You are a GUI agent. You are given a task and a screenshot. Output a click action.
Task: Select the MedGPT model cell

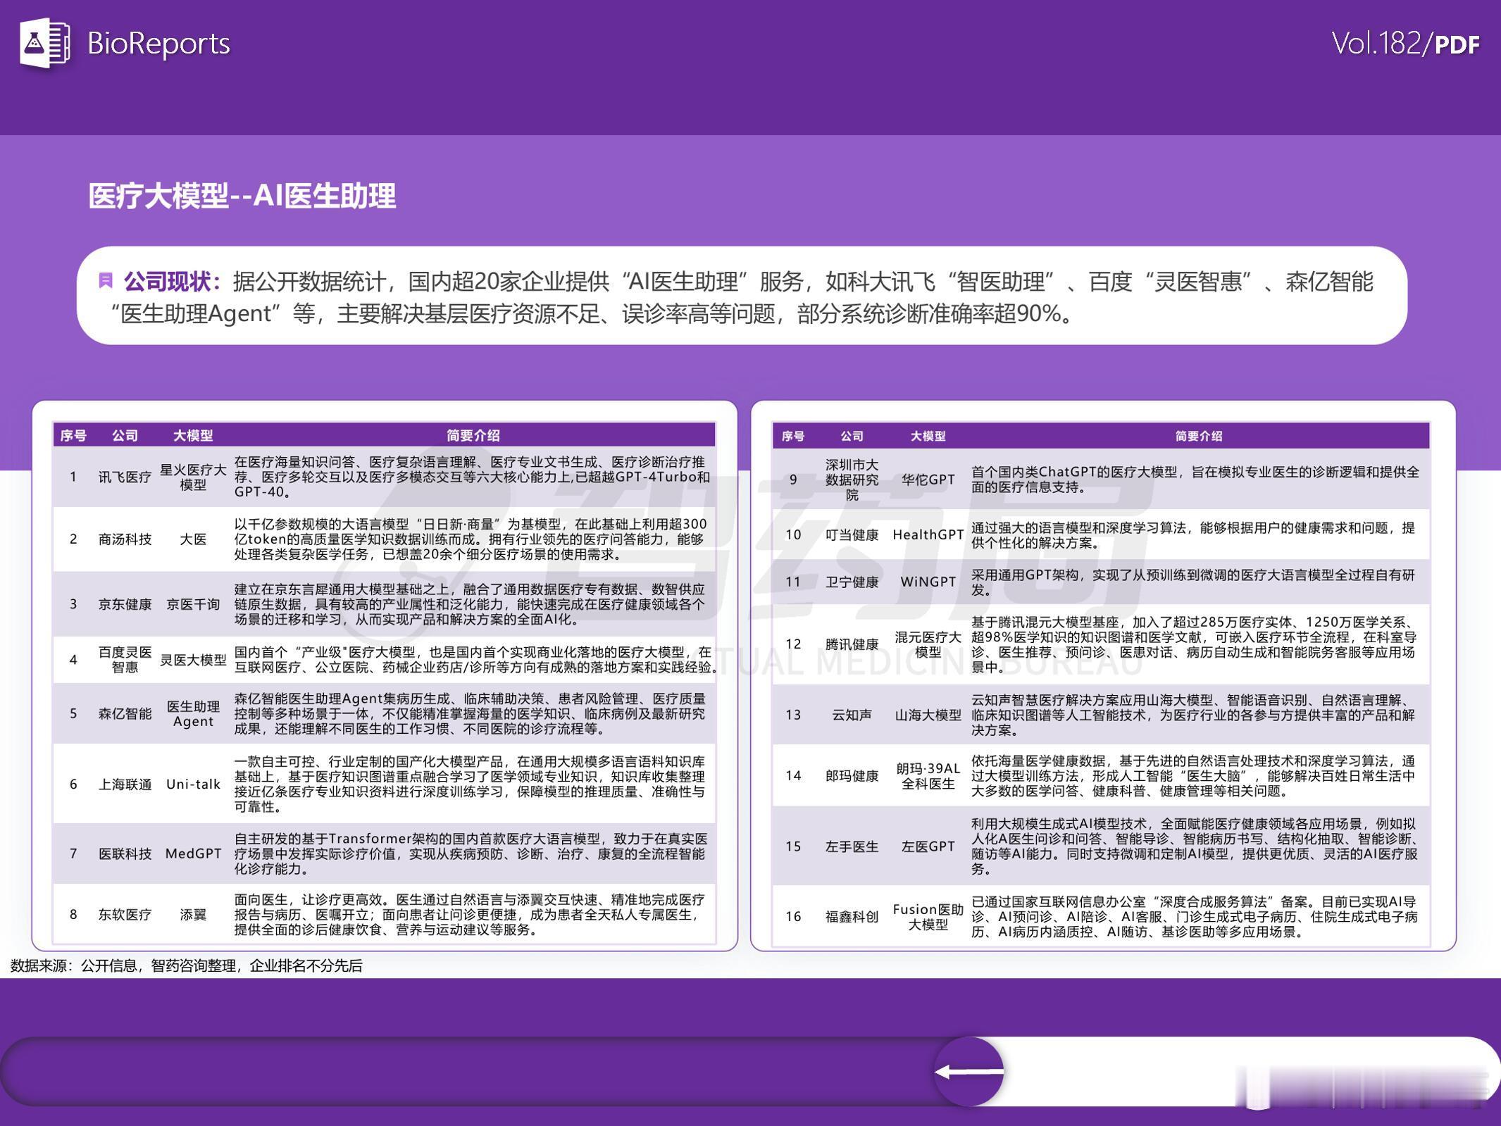193,853
